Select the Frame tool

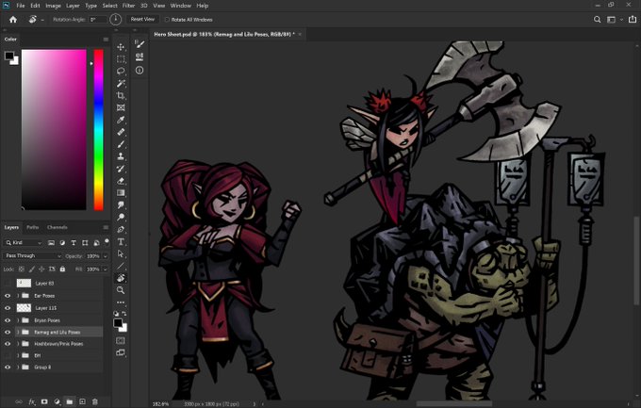pos(121,108)
